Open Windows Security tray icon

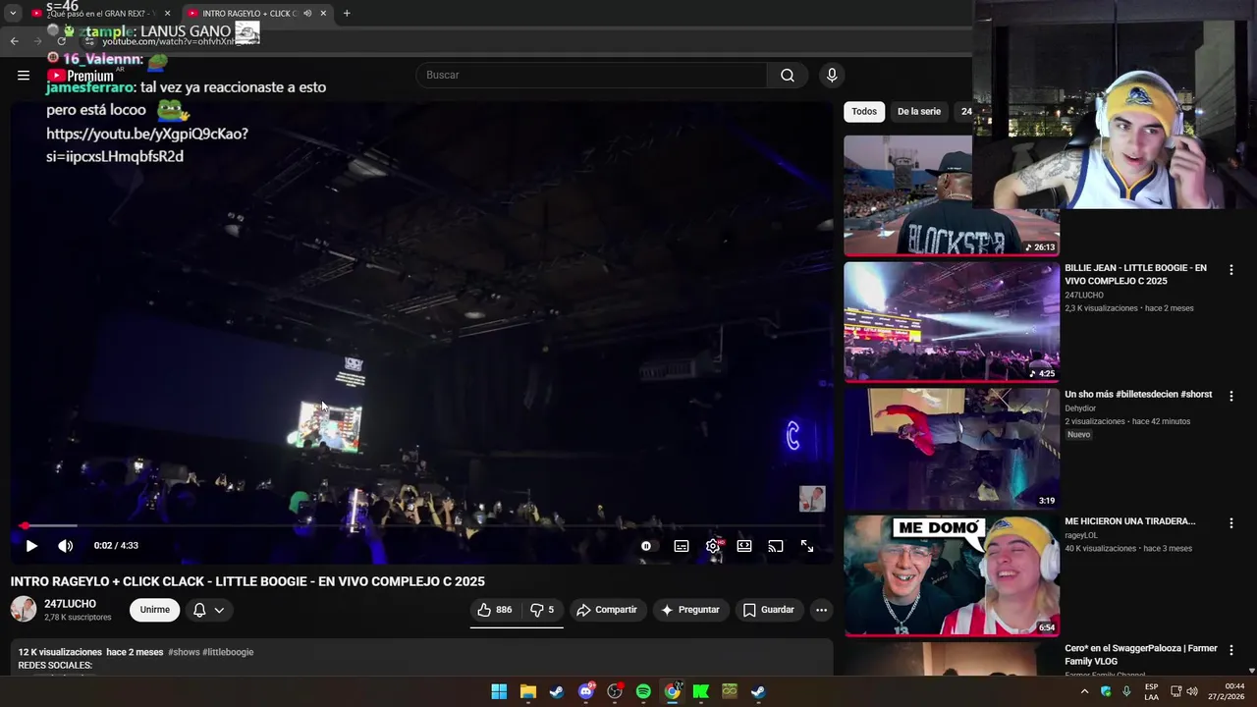pos(1106,691)
